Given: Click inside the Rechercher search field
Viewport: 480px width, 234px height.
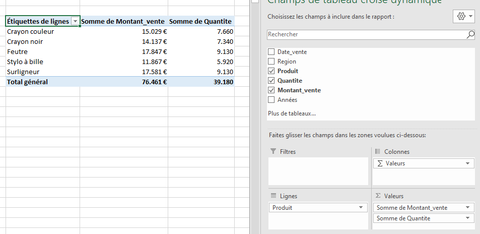Looking at the screenshot, I should [365, 35].
